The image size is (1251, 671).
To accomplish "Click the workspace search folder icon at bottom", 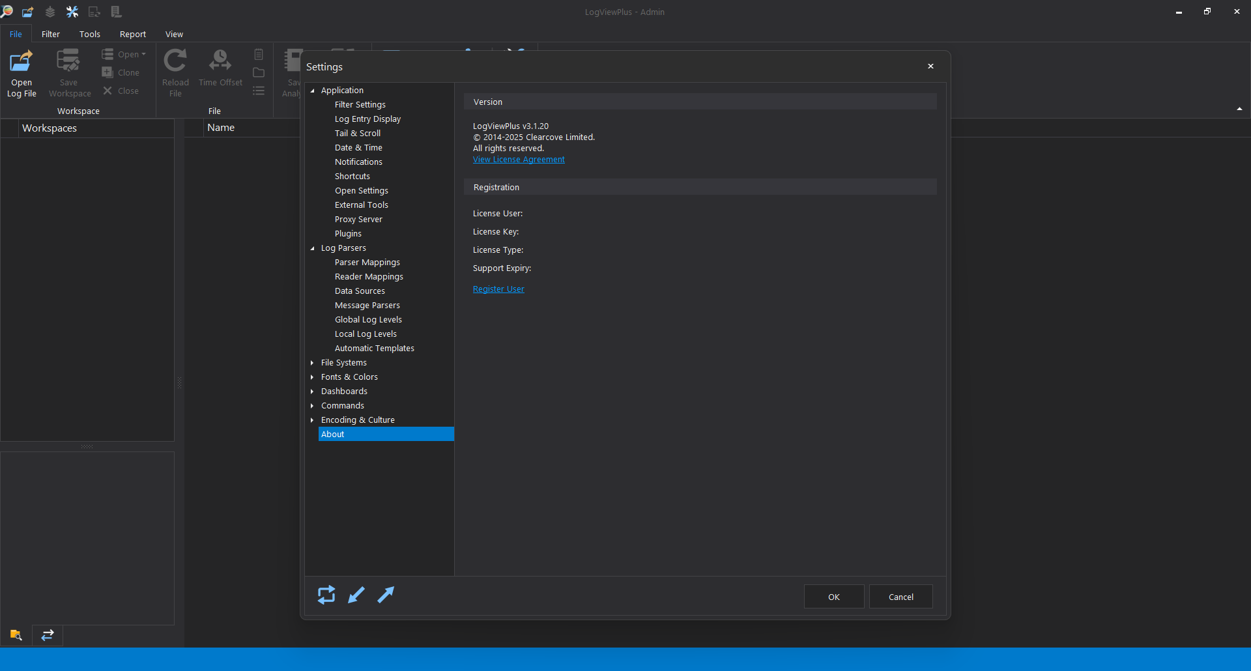I will (16, 635).
